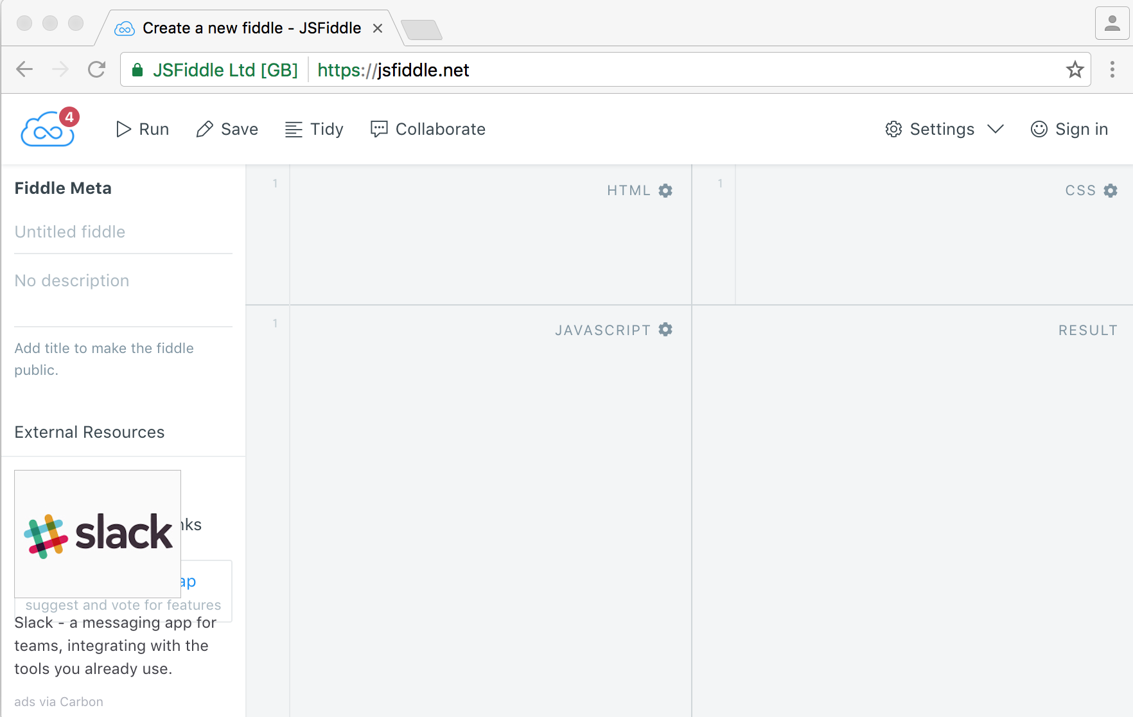Viewport: 1133px width, 717px height.
Task: Click the JSFiddle cloud logo
Action: tap(48, 130)
